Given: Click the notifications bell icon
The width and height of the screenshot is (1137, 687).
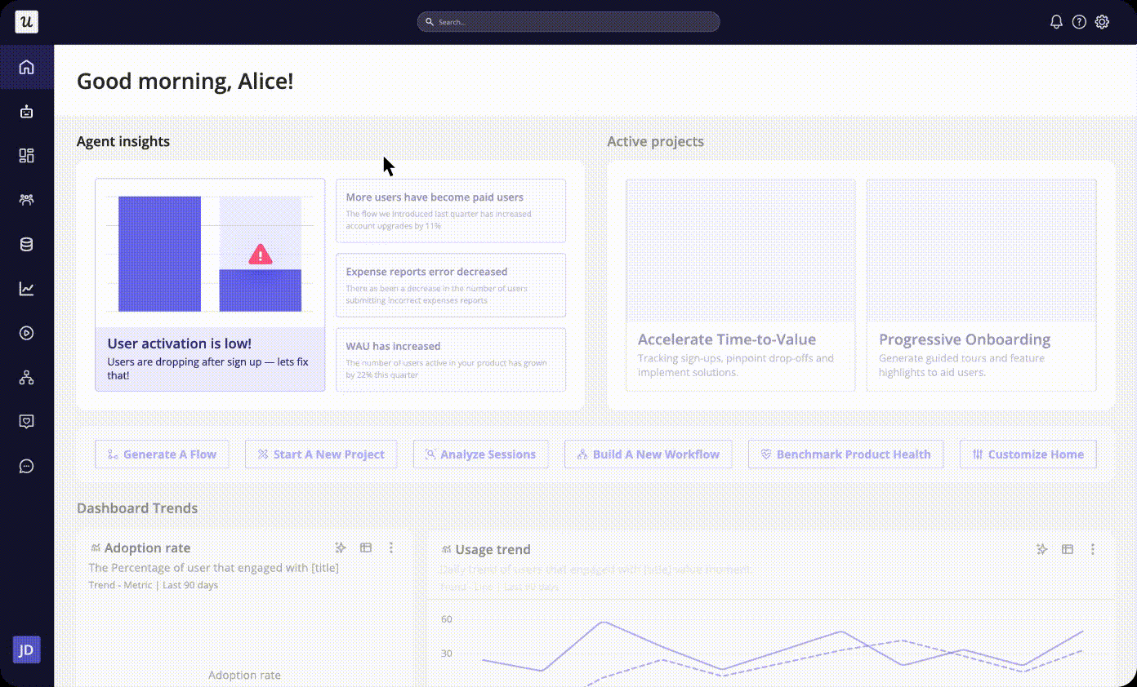Looking at the screenshot, I should [x=1056, y=22].
